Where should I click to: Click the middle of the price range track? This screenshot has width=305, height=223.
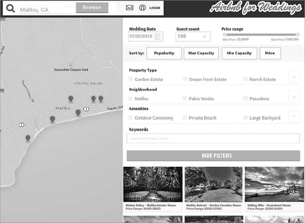point(261,34)
